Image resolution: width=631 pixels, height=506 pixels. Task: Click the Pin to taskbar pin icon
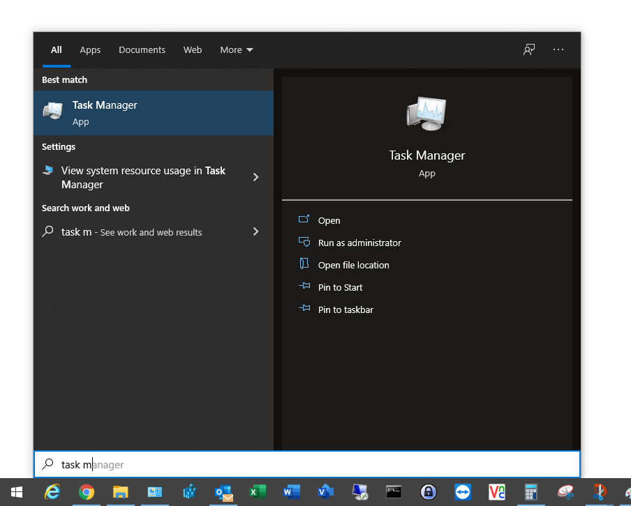304,308
